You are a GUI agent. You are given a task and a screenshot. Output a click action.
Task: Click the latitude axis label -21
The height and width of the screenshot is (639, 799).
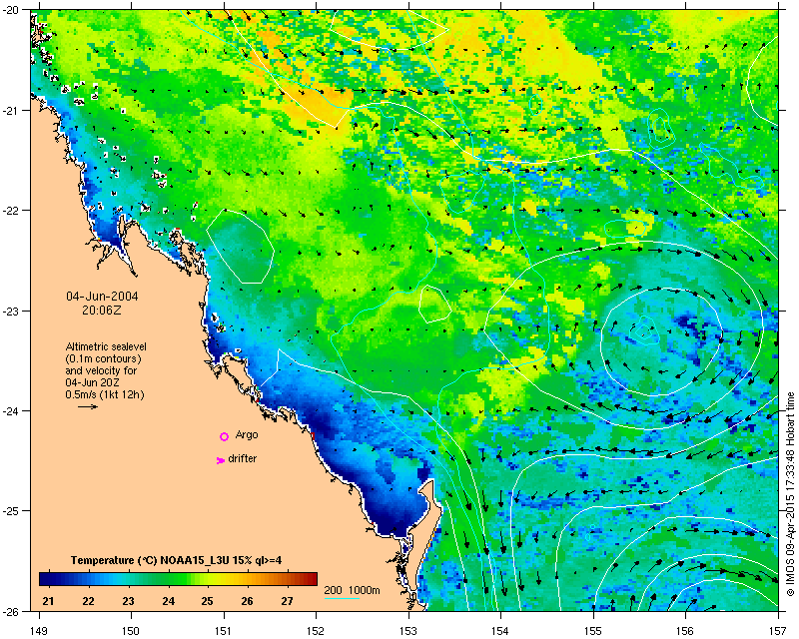click(11, 111)
